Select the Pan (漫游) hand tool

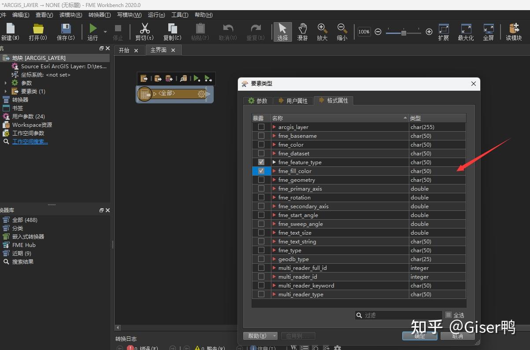pyautogui.click(x=302, y=29)
